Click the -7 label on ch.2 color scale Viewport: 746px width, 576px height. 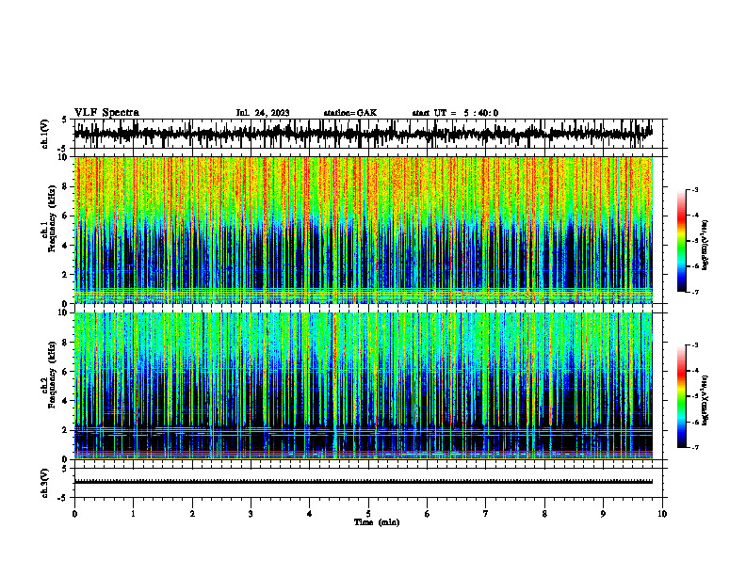(x=694, y=447)
